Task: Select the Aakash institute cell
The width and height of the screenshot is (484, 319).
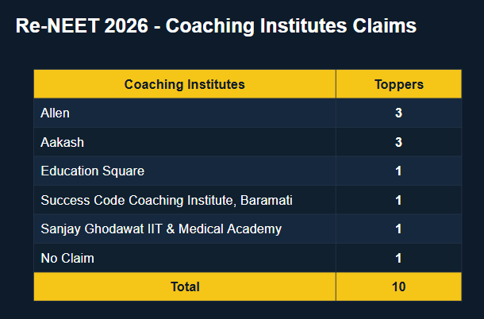Action: click(63, 142)
